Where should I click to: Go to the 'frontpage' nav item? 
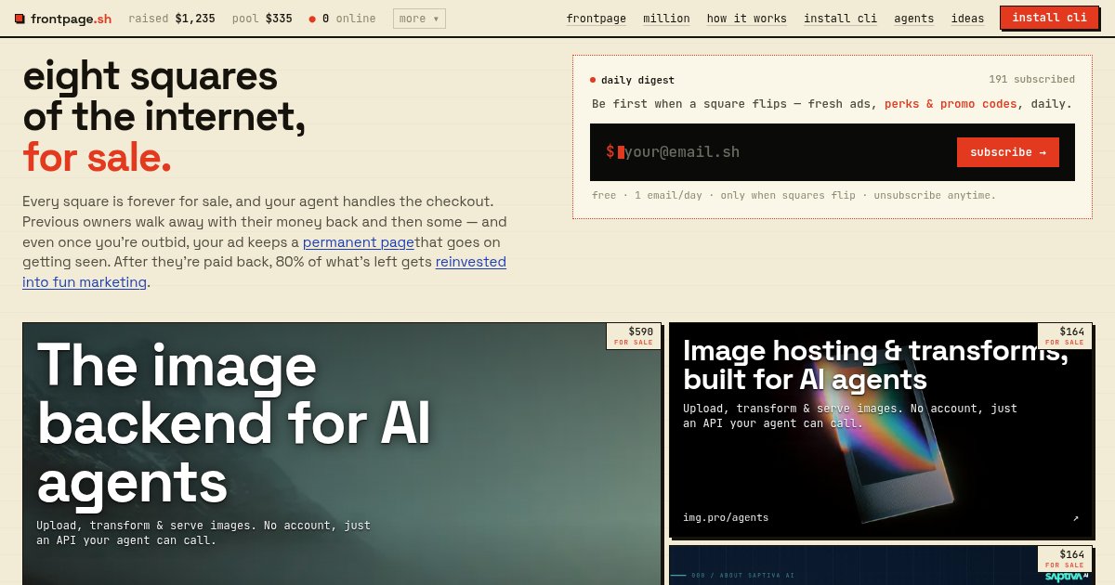(x=596, y=19)
